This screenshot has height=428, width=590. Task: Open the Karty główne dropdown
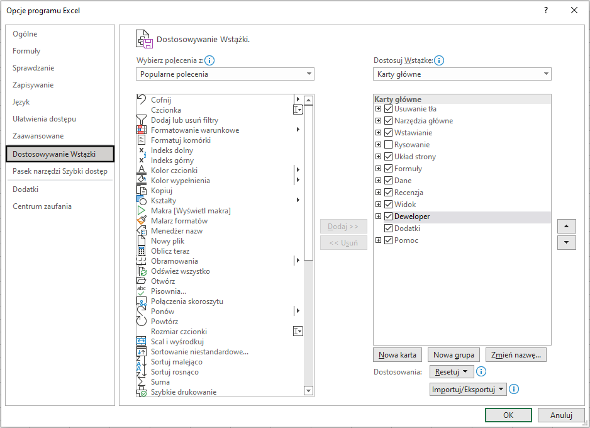[x=462, y=74]
